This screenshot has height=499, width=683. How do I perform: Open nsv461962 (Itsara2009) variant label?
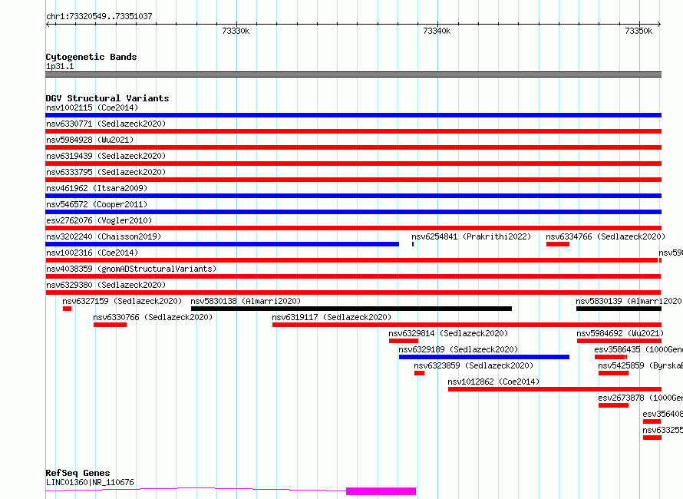tap(97, 188)
